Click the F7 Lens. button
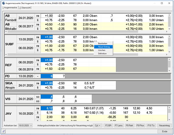The width and height of the screenshot is (174, 135). pyautogui.click(x=119, y=125)
